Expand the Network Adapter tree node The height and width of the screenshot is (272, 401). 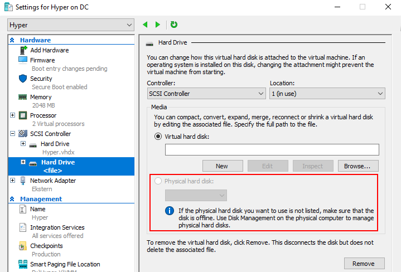coord(12,181)
